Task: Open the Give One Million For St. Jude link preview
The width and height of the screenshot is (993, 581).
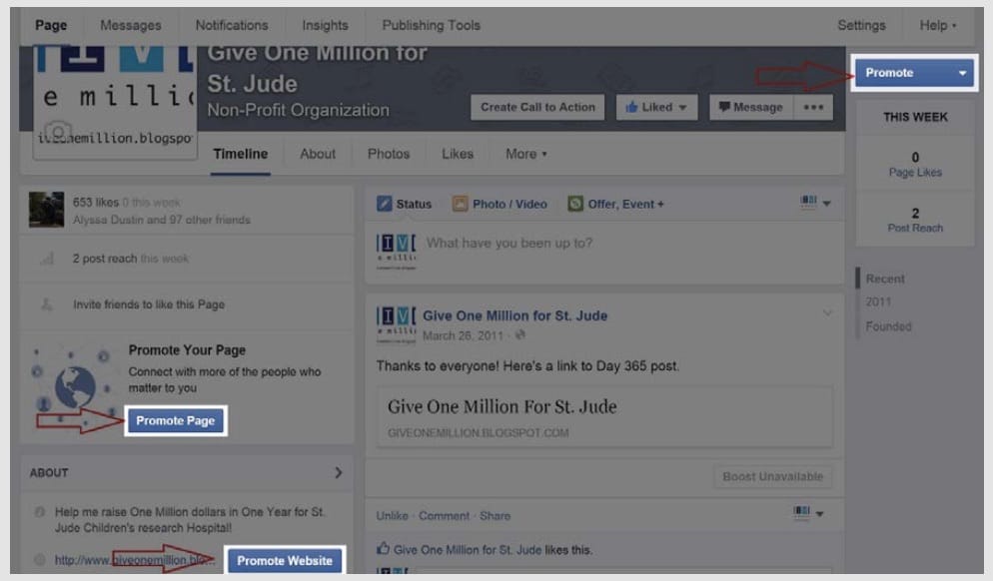Action: 604,417
